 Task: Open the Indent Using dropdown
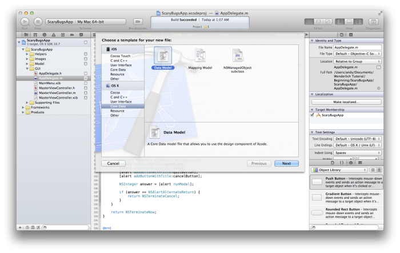tap(357, 153)
